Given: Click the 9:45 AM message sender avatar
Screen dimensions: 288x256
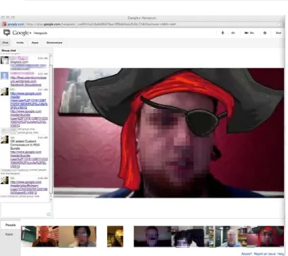Looking at the screenshot, I should click(x=5, y=180).
